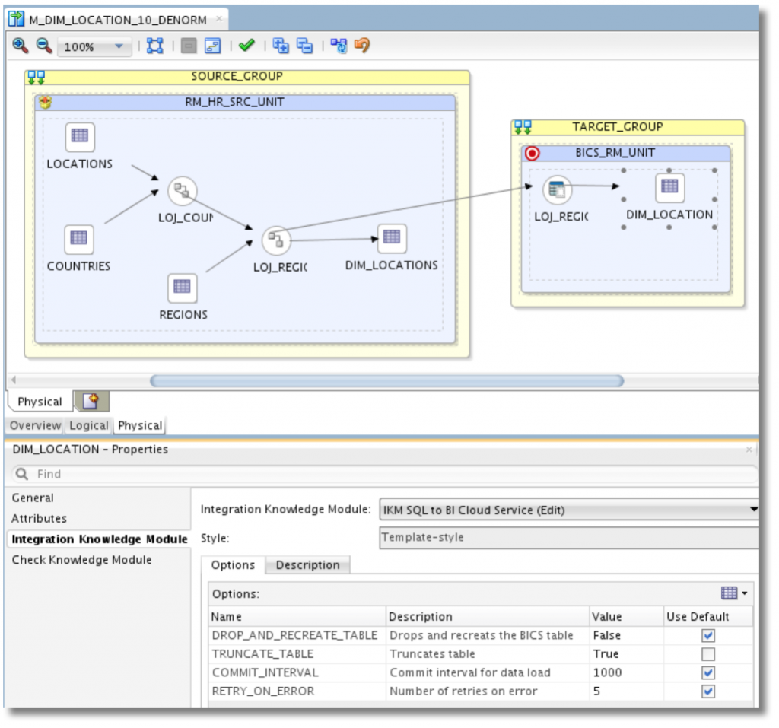Open Check Knowledge Module section
Screen dimensions: 779x728
point(81,560)
